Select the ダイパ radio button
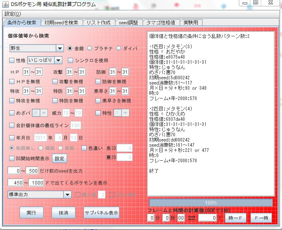282x230 pixels. (119, 48)
